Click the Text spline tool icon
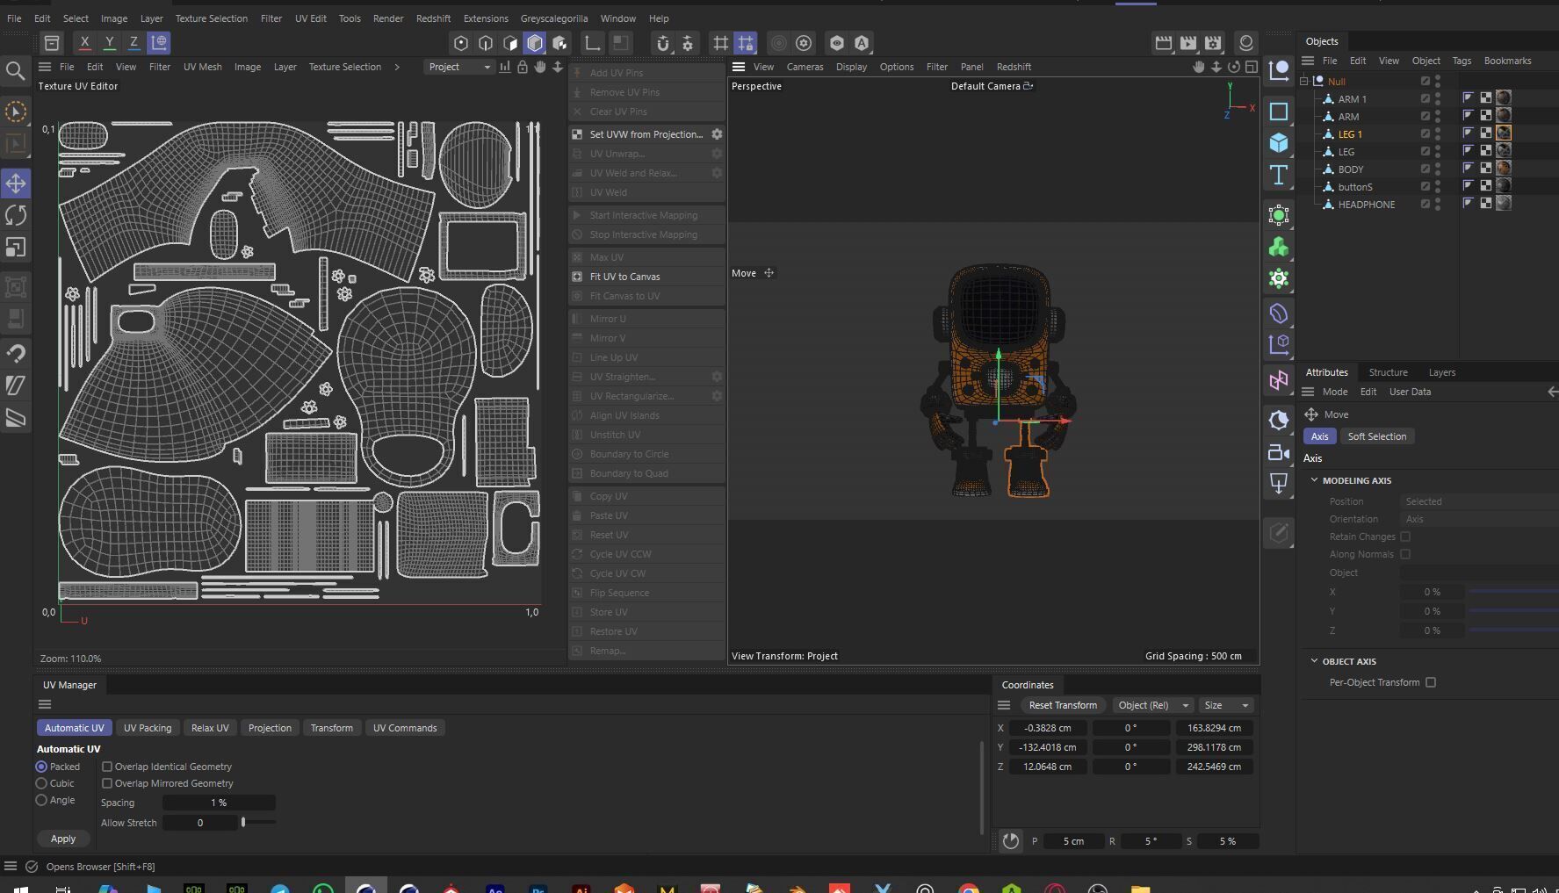The width and height of the screenshot is (1559, 893). point(1279,175)
